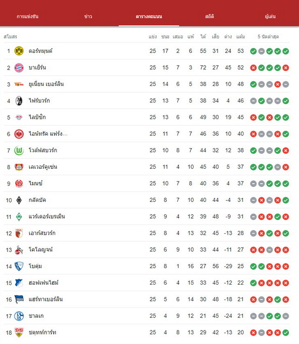Go to the ผู้เล่น tab
Image resolution: width=299 pixels, height=344 pixels.
pos(270,16)
